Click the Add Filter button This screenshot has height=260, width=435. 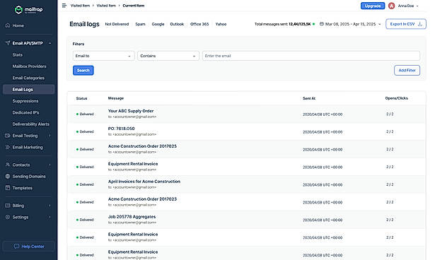click(407, 71)
